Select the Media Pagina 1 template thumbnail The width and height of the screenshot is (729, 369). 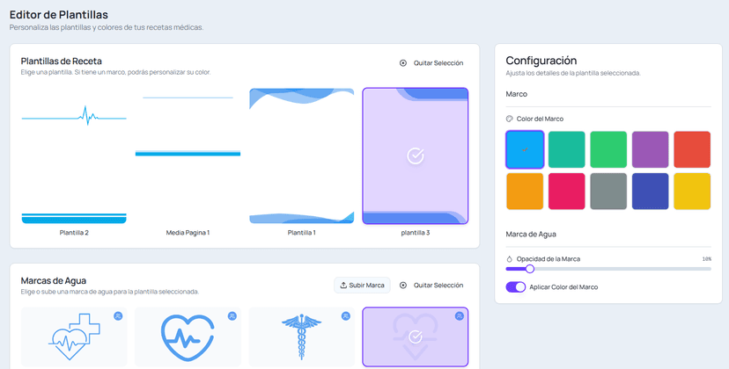coord(188,156)
